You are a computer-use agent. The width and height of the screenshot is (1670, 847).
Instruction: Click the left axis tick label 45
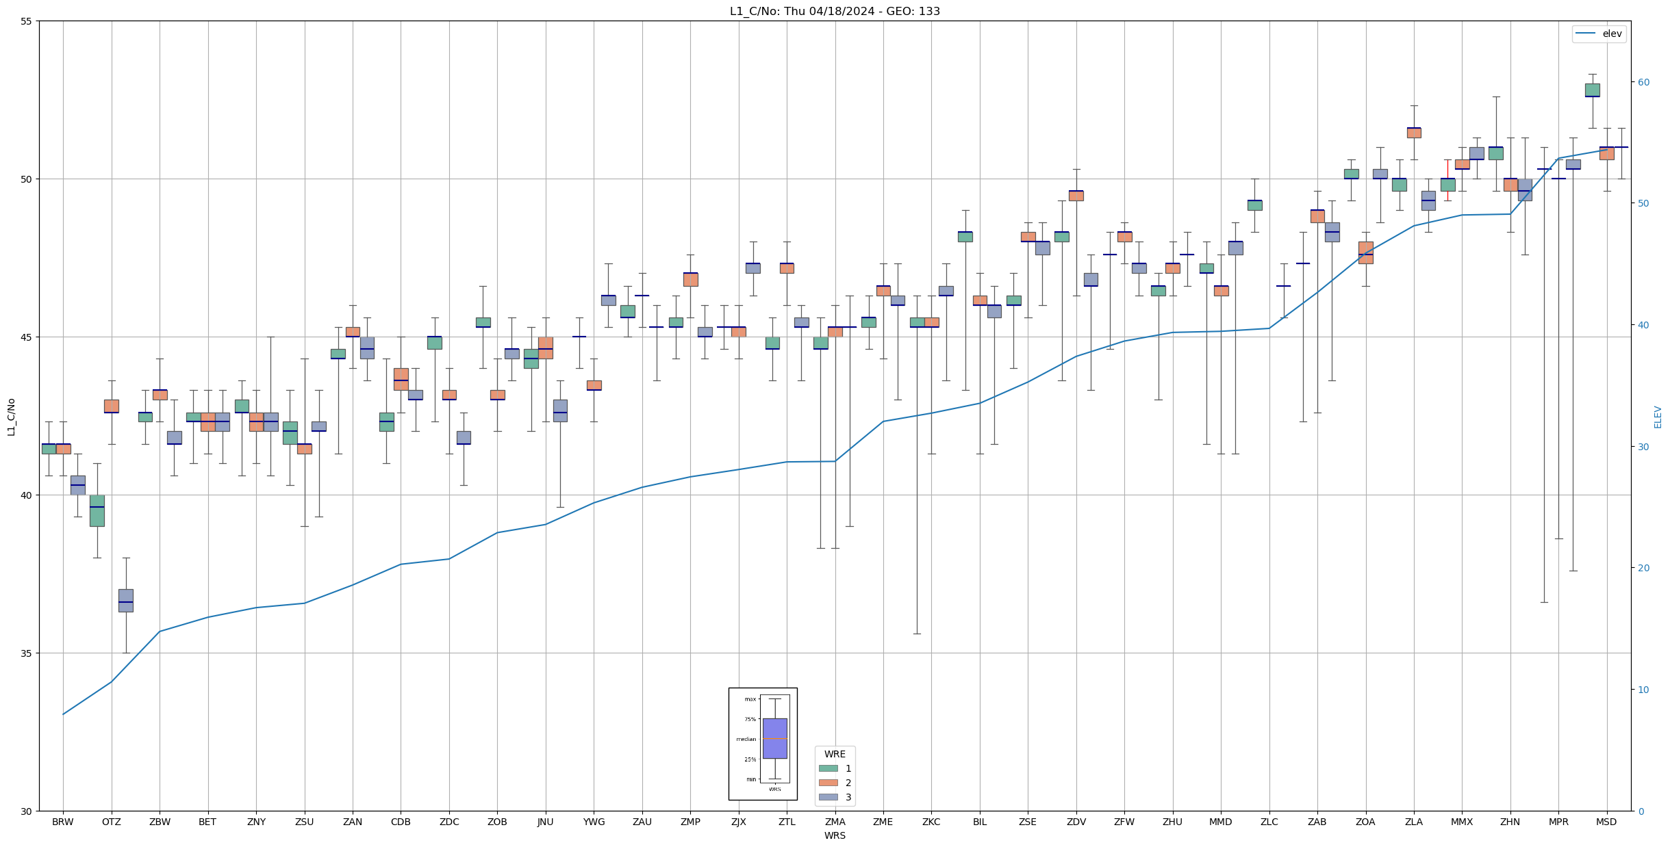27,337
